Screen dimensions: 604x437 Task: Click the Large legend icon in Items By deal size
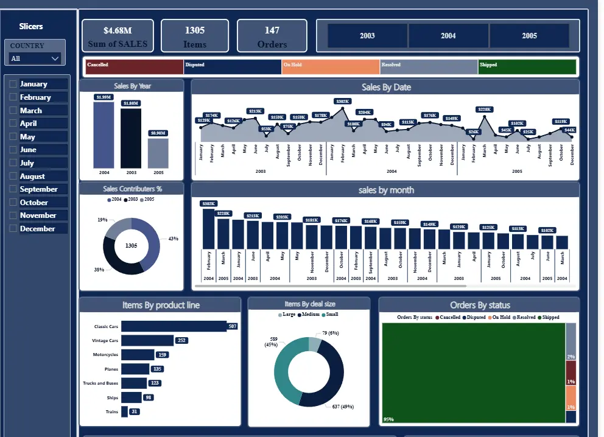click(x=279, y=315)
